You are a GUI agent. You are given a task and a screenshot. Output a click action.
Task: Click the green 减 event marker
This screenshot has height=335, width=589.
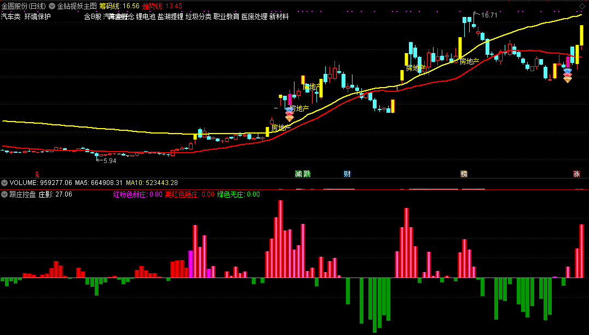(299, 174)
